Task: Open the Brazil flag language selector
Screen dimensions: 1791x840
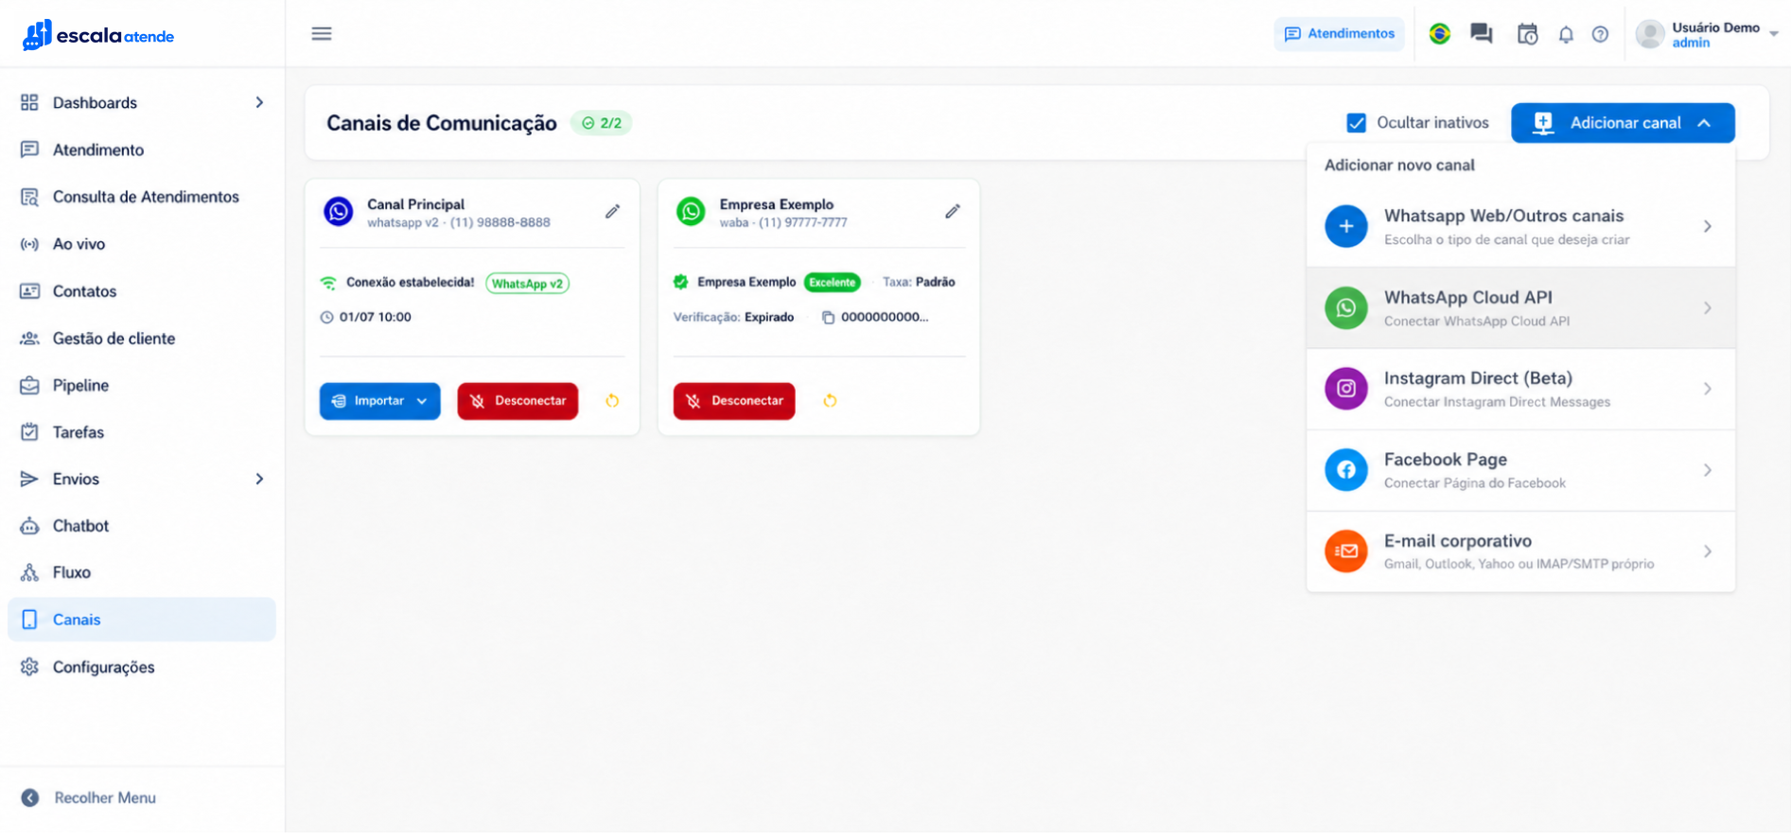Action: click(1439, 34)
